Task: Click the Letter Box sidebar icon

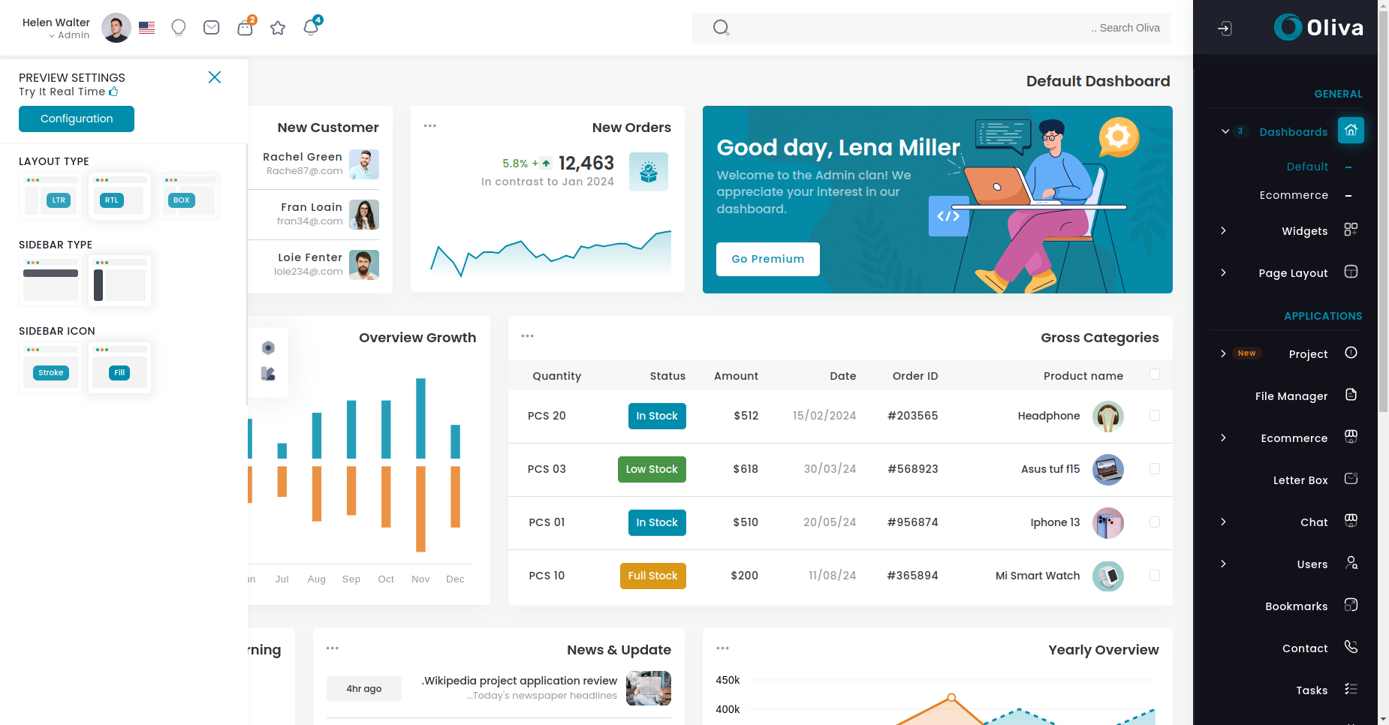Action: pos(1351,479)
